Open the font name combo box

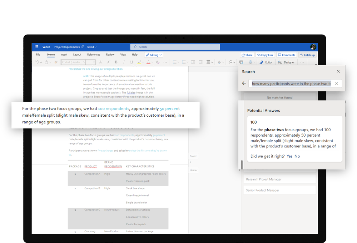[73, 62]
